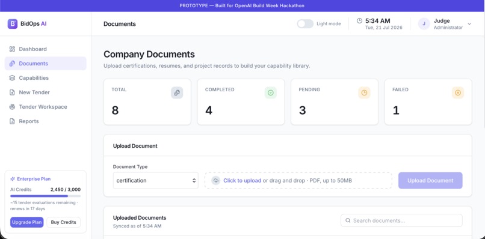This screenshot has width=485, height=239.
Task: Click the New Tender file icon
Action: (12, 92)
